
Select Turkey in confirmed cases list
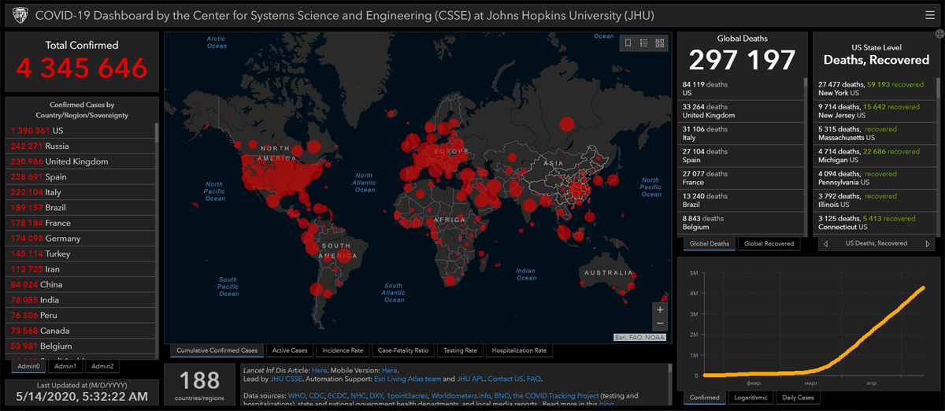tap(81, 254)
